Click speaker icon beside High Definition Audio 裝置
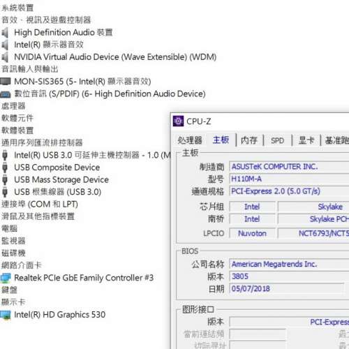Screen dimensions: 349x349 coord(5,33)
